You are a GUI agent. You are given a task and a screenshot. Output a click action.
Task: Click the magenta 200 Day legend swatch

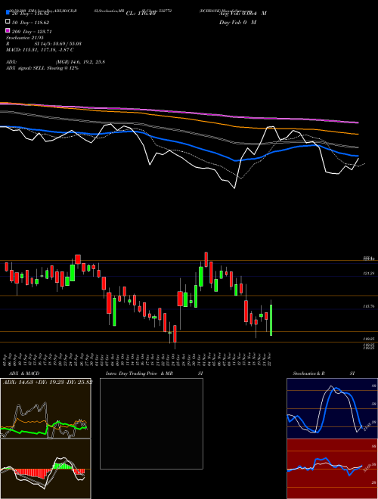pyautogui.click(x=8, y=31)
